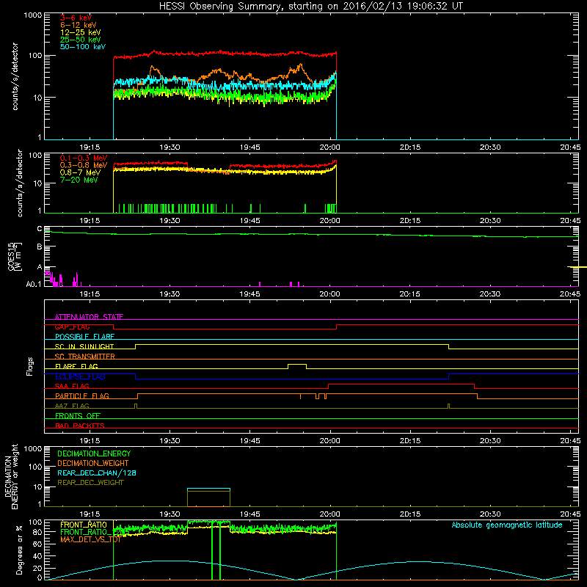Select the 25-50 keV legend label
This screenshot has height=587, width=587.
[x=81, y=40]
